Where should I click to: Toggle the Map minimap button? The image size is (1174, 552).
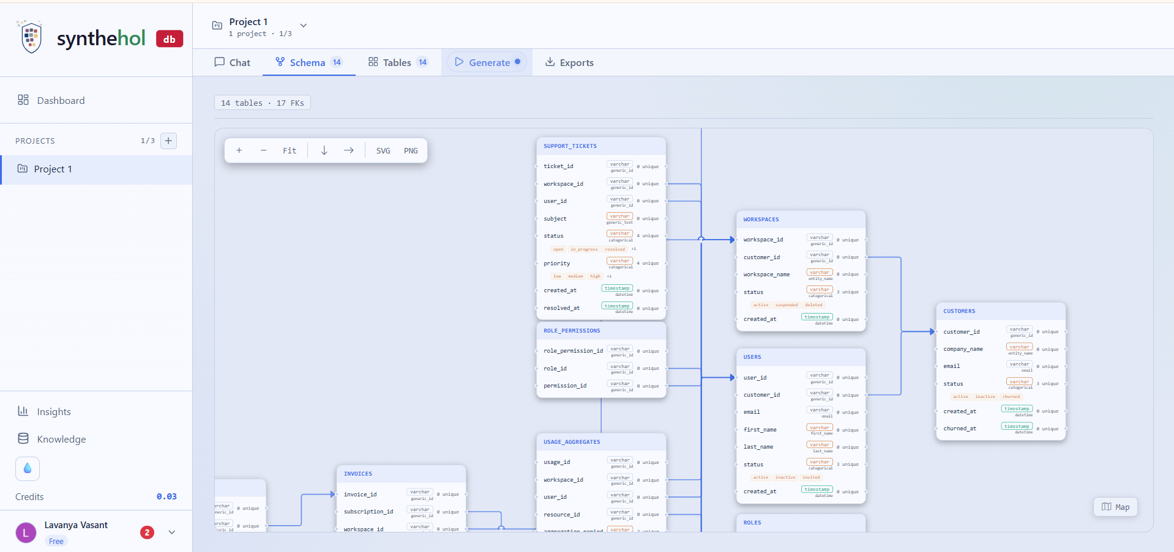tap(1115, 507)
